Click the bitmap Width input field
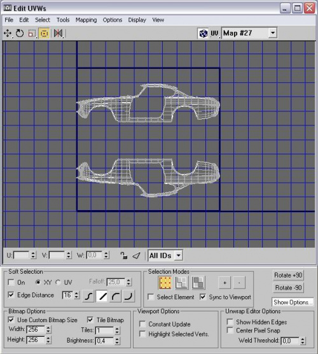This screenshot has width=318, height=354. [36, 330]
